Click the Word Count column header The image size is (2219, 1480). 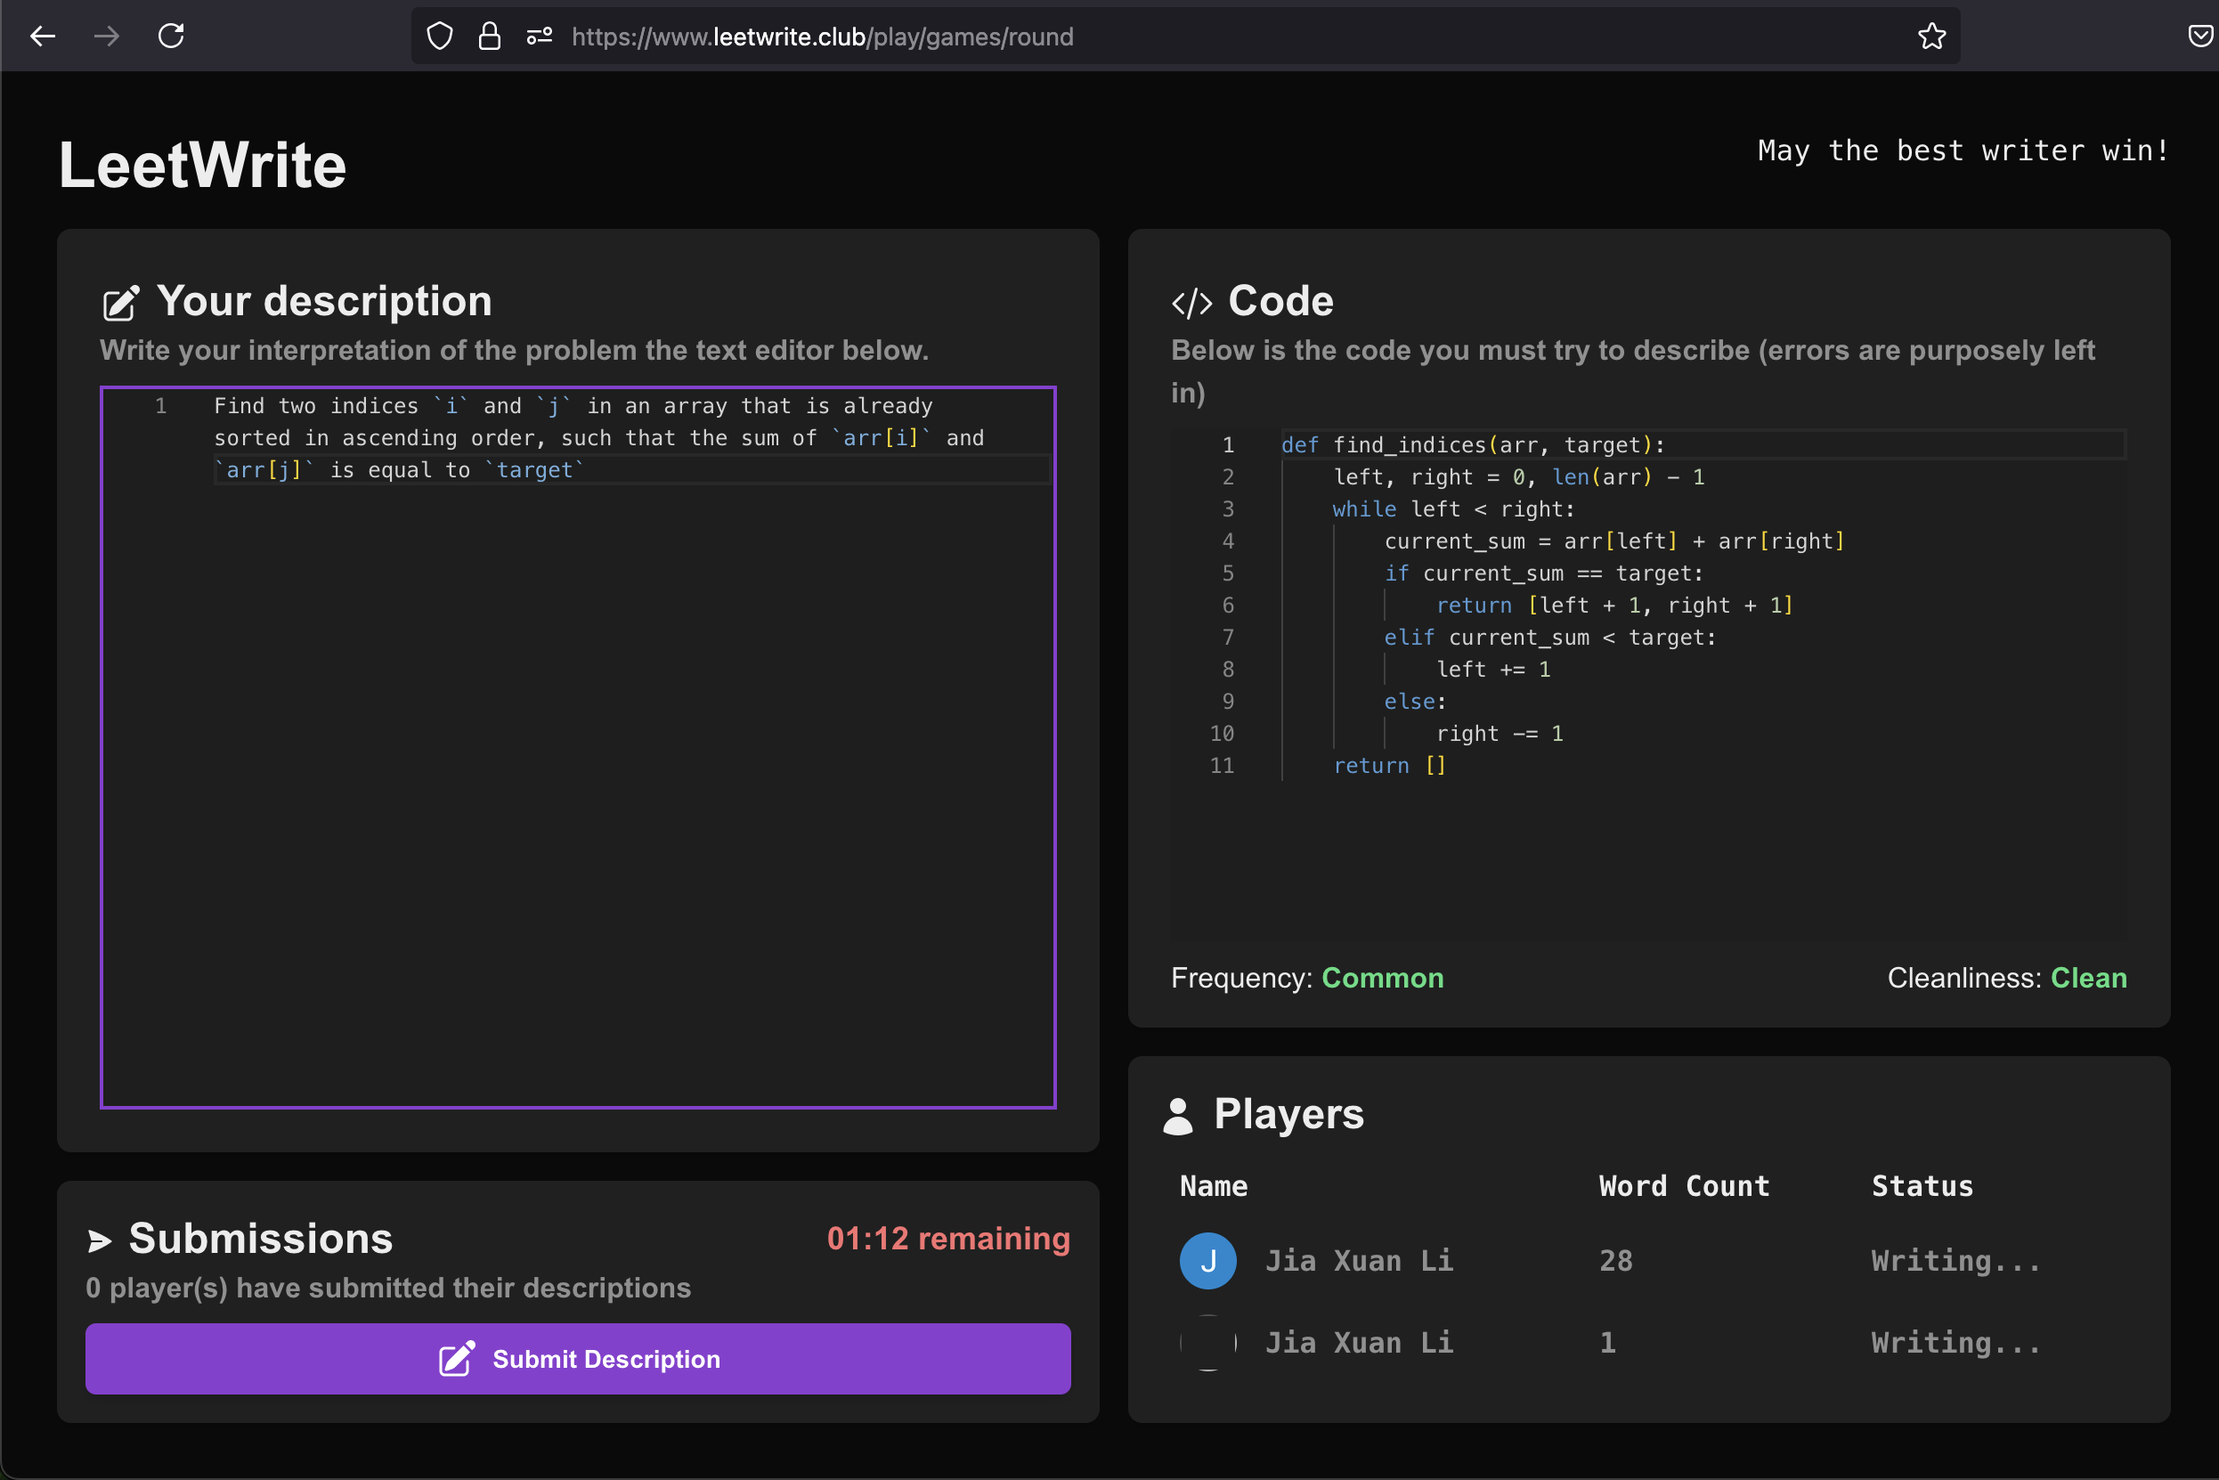(x=1683, y=1186)
